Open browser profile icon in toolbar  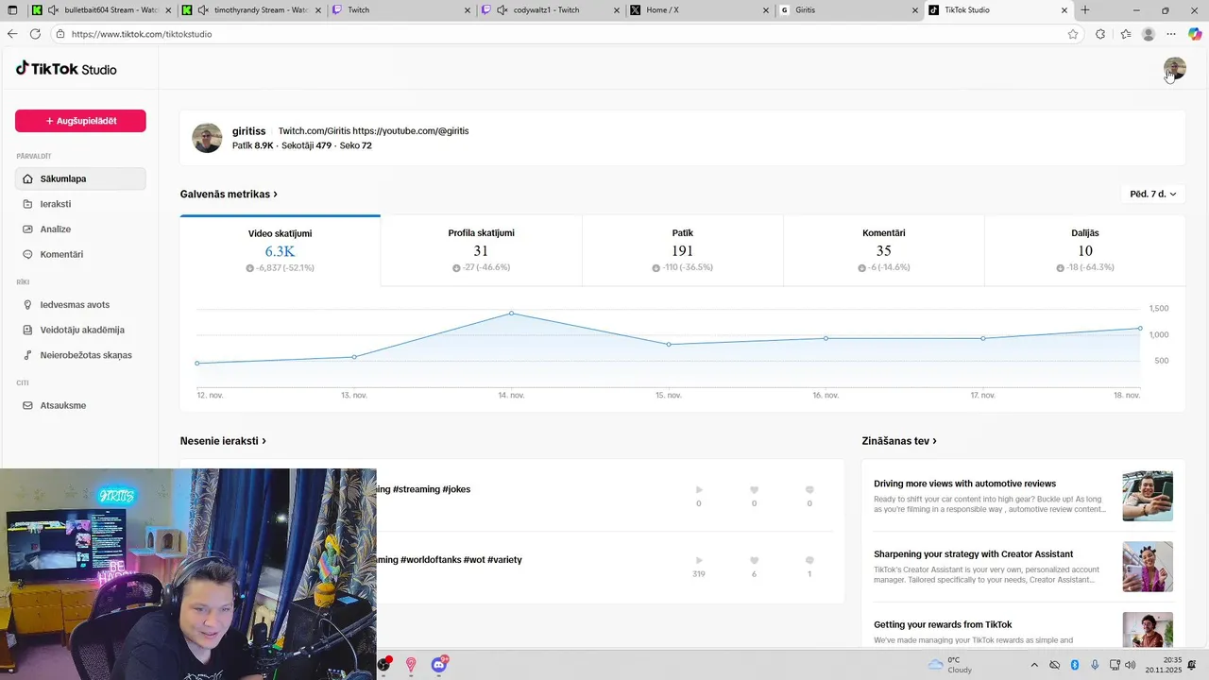(x=1149, y=34)
